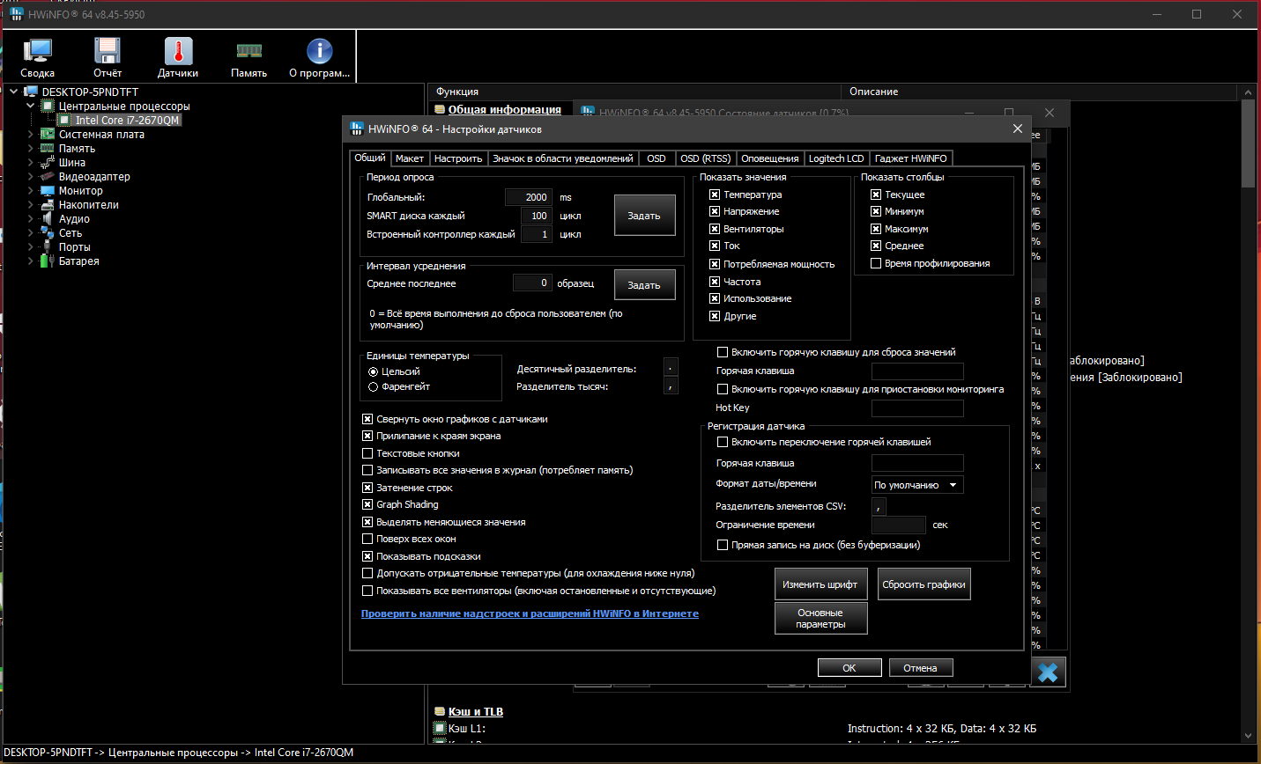Select the Фаренгейт radio button

click(x=374, y=386)
